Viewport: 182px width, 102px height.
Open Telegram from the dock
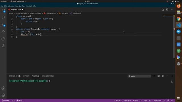point(179,31)
